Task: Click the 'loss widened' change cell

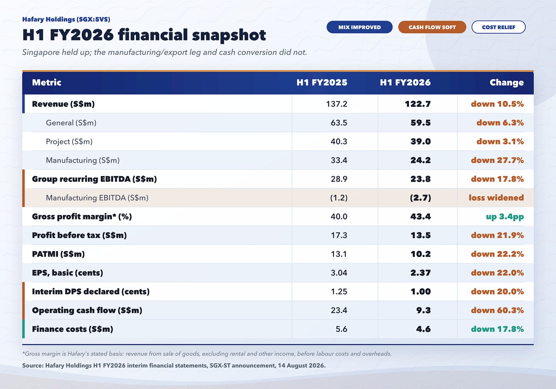Action: pyautogui.click(x=496, y=198)
